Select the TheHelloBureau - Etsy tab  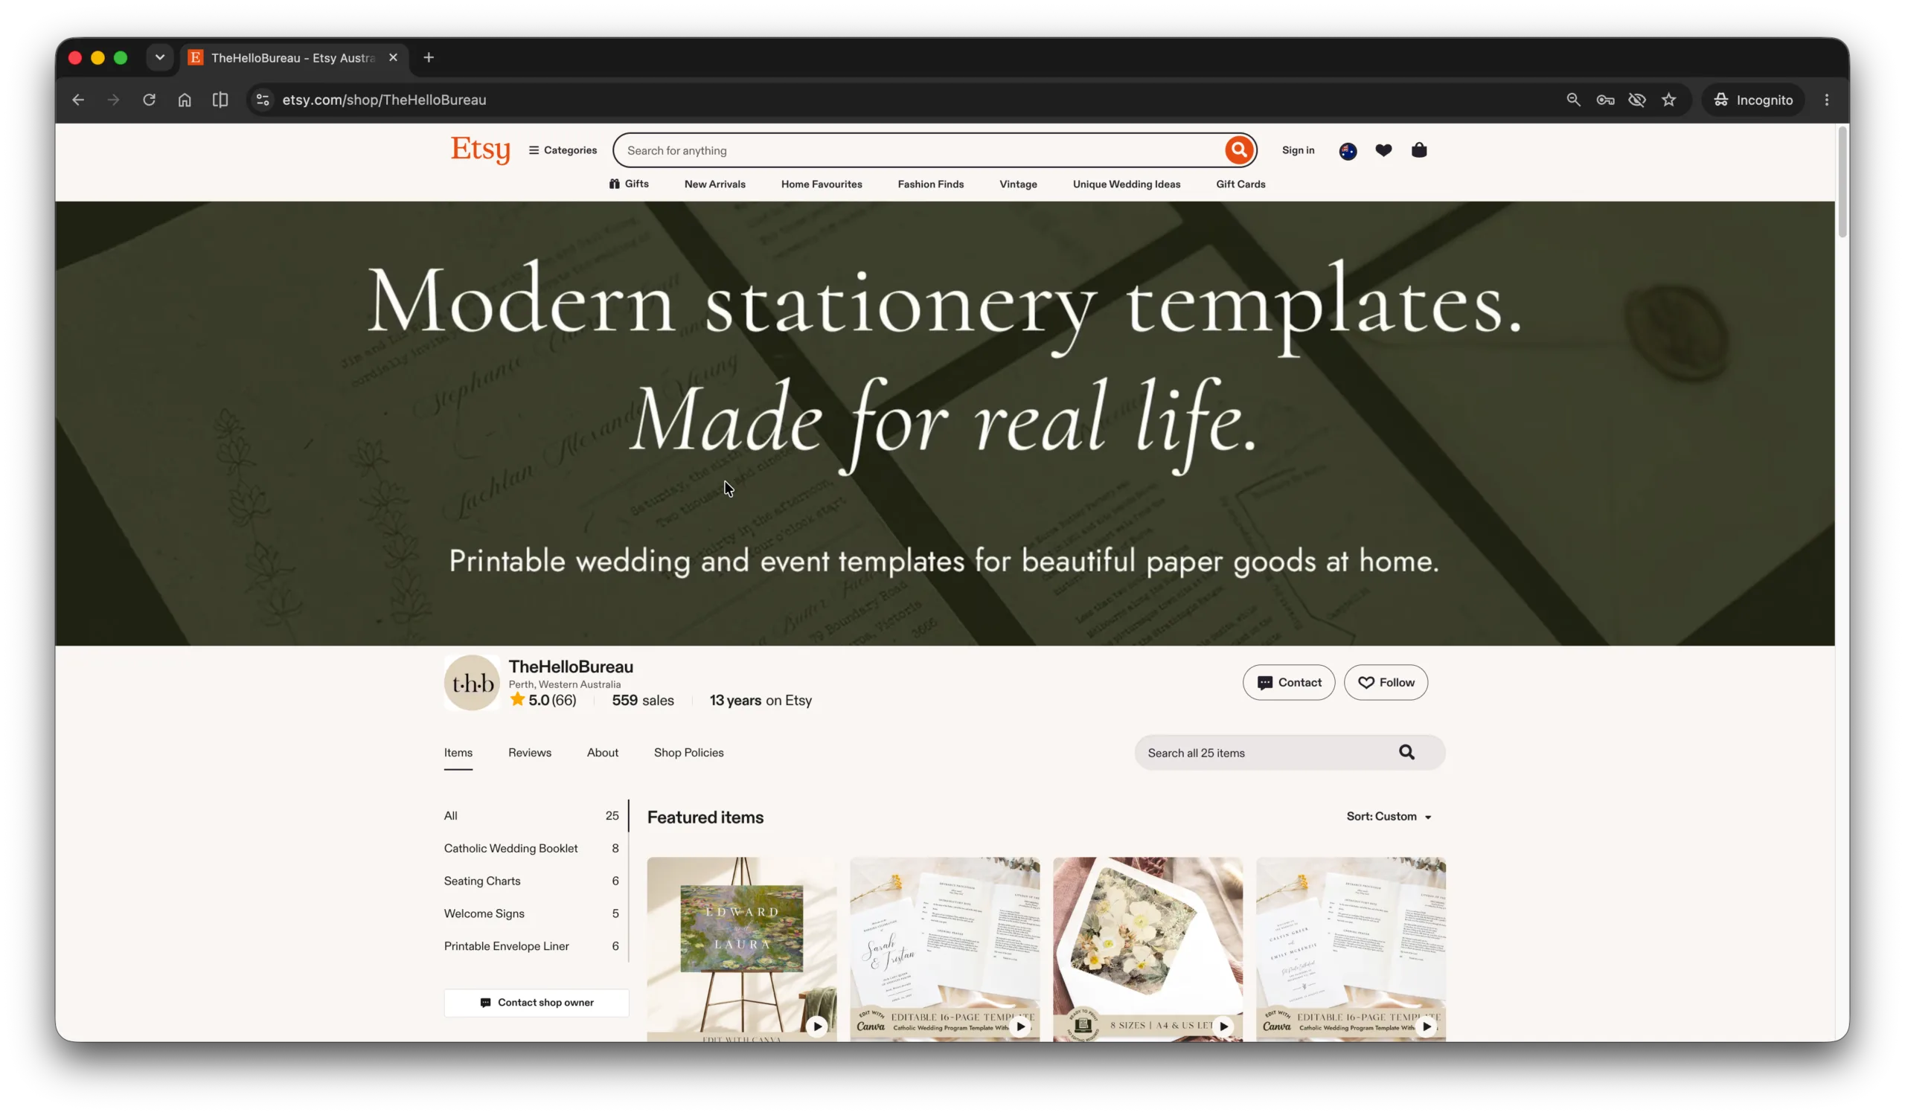(x=293, y=57)
